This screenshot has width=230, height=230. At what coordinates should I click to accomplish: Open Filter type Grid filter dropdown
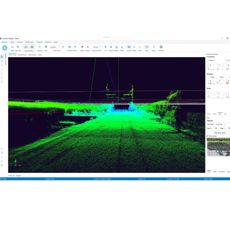221,124
